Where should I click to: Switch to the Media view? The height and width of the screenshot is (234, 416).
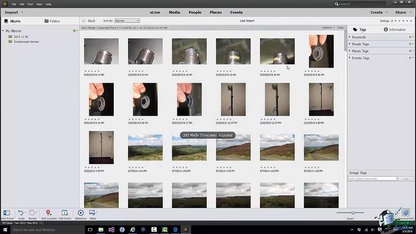tap(174, 12)
